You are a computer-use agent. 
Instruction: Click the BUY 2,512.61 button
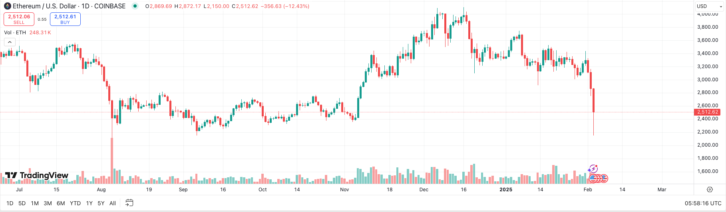coord(65,19)
